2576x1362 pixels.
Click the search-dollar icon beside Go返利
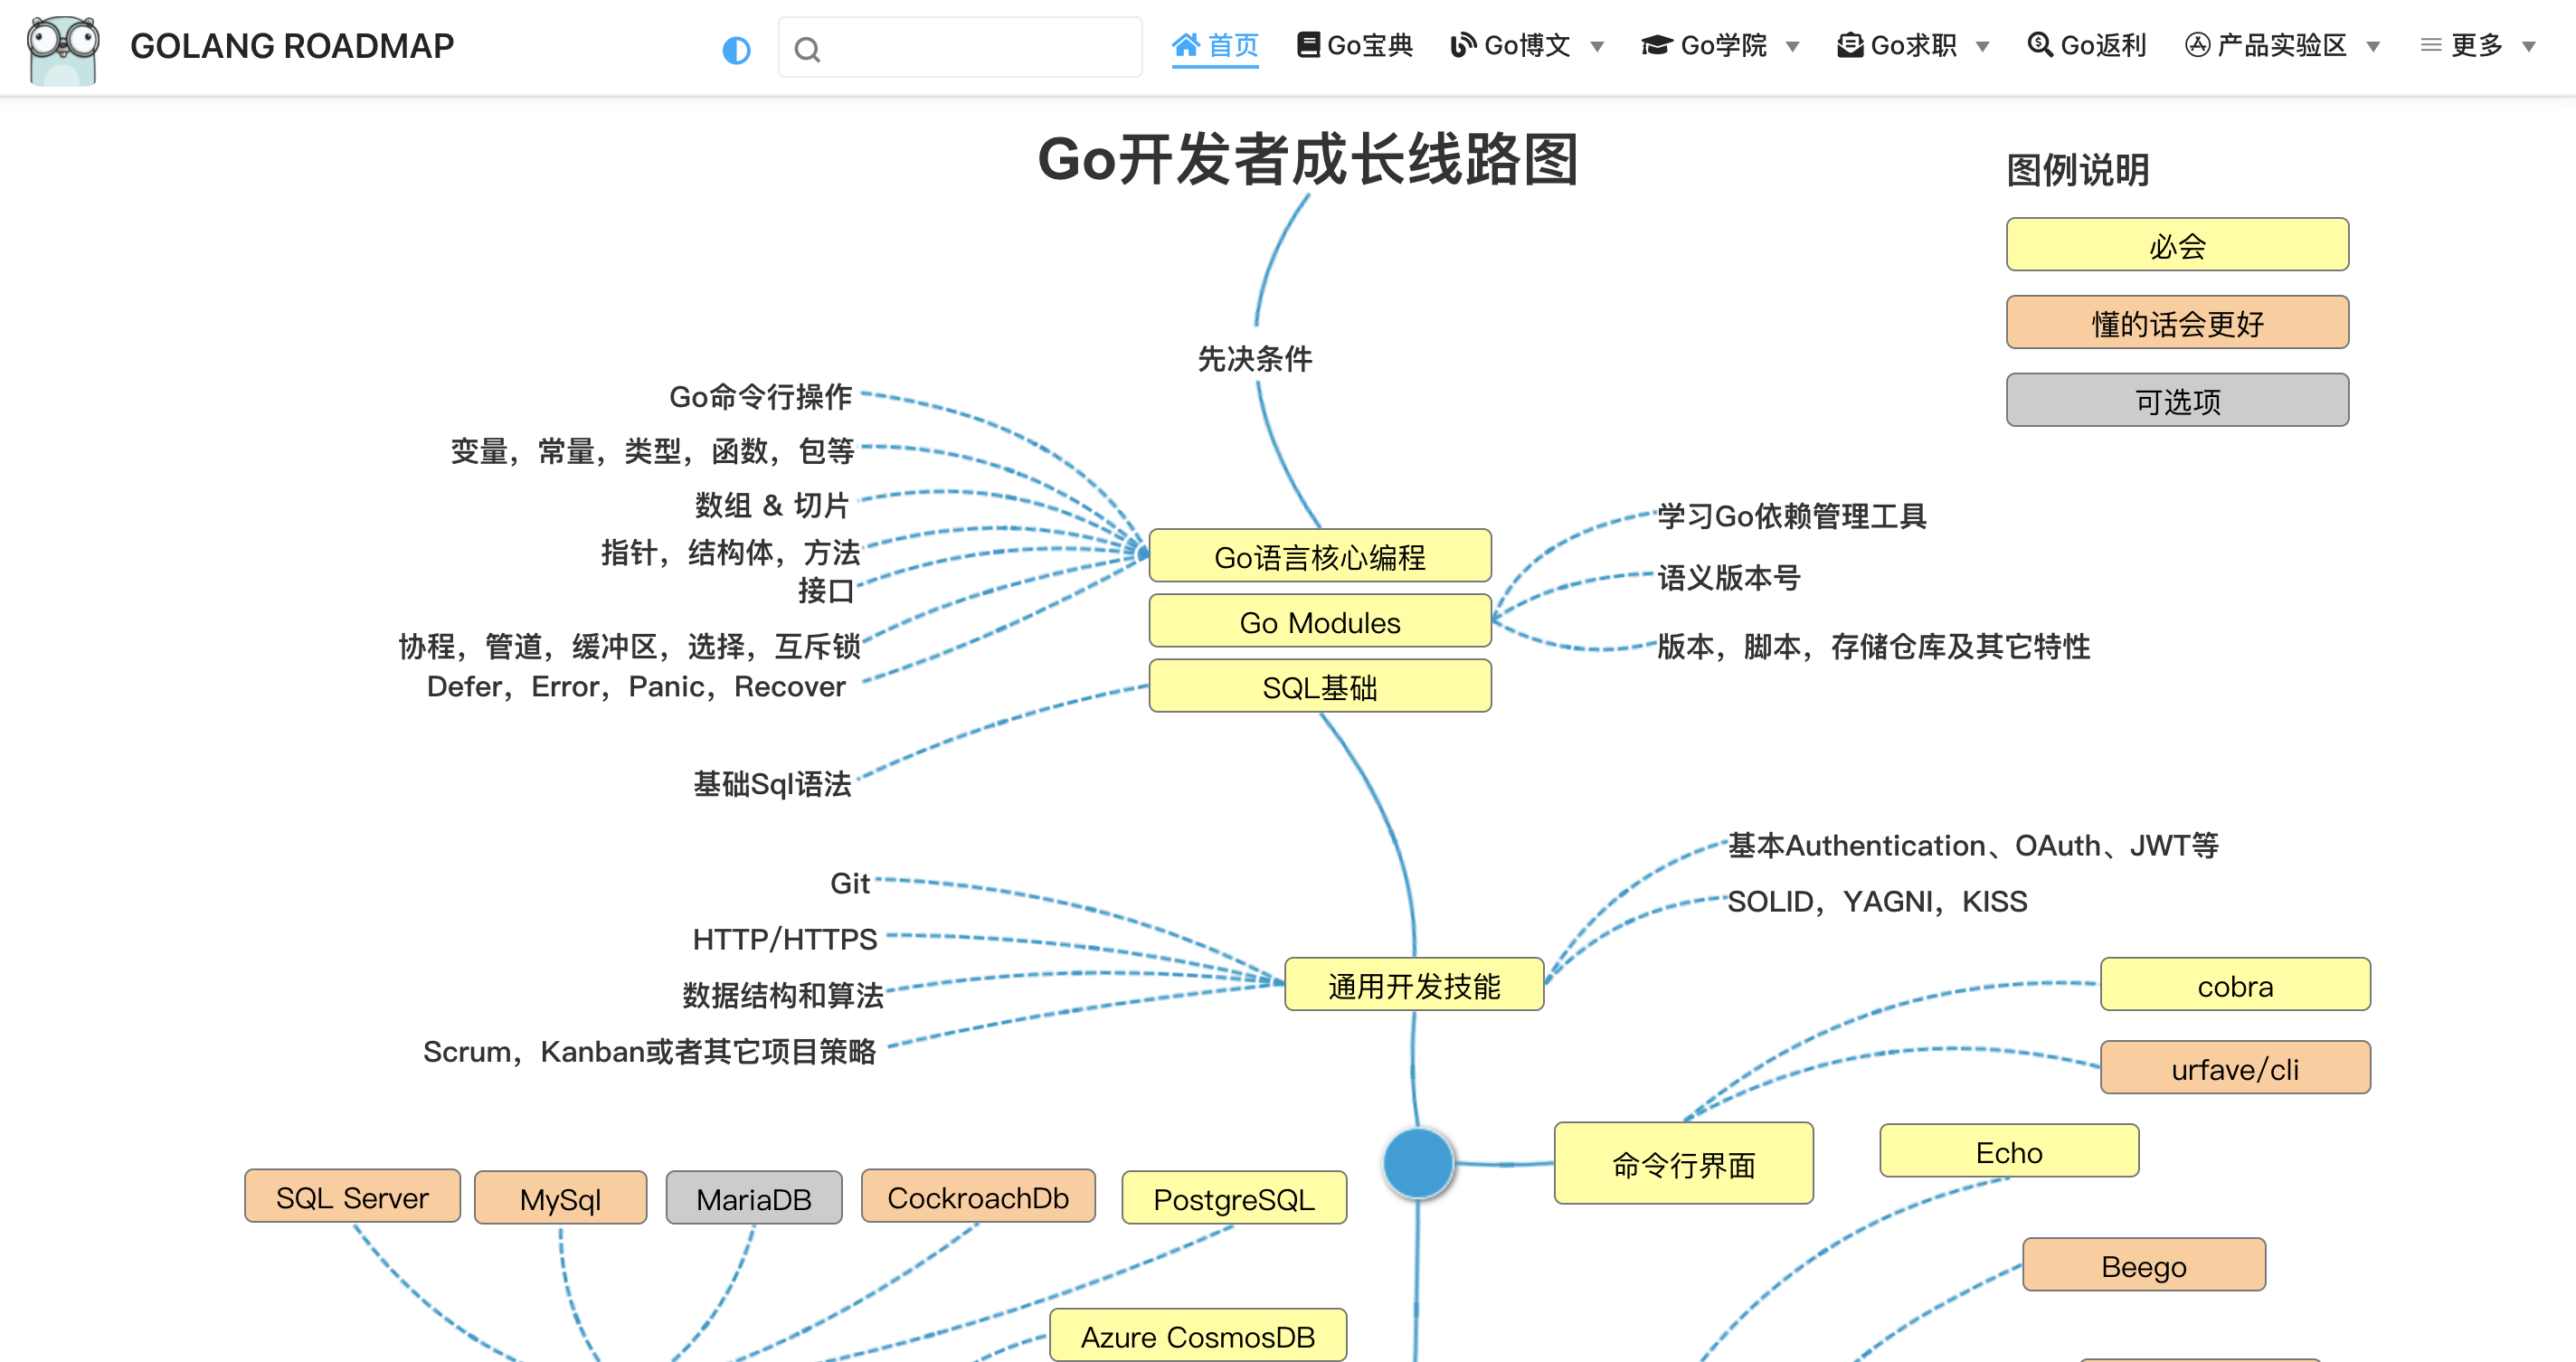[2039, 45]
